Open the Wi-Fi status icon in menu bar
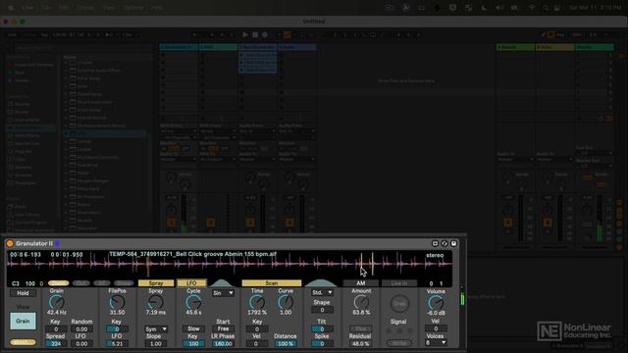Viewport: 628px width, 353px height. coord(532,7)
